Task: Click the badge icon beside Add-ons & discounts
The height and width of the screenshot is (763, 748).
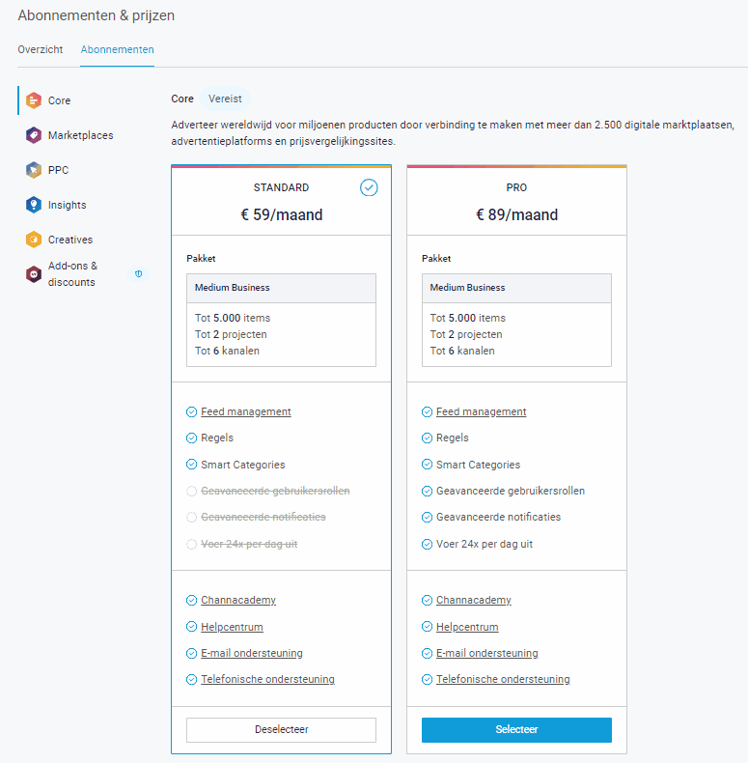Action: [139, 274]
